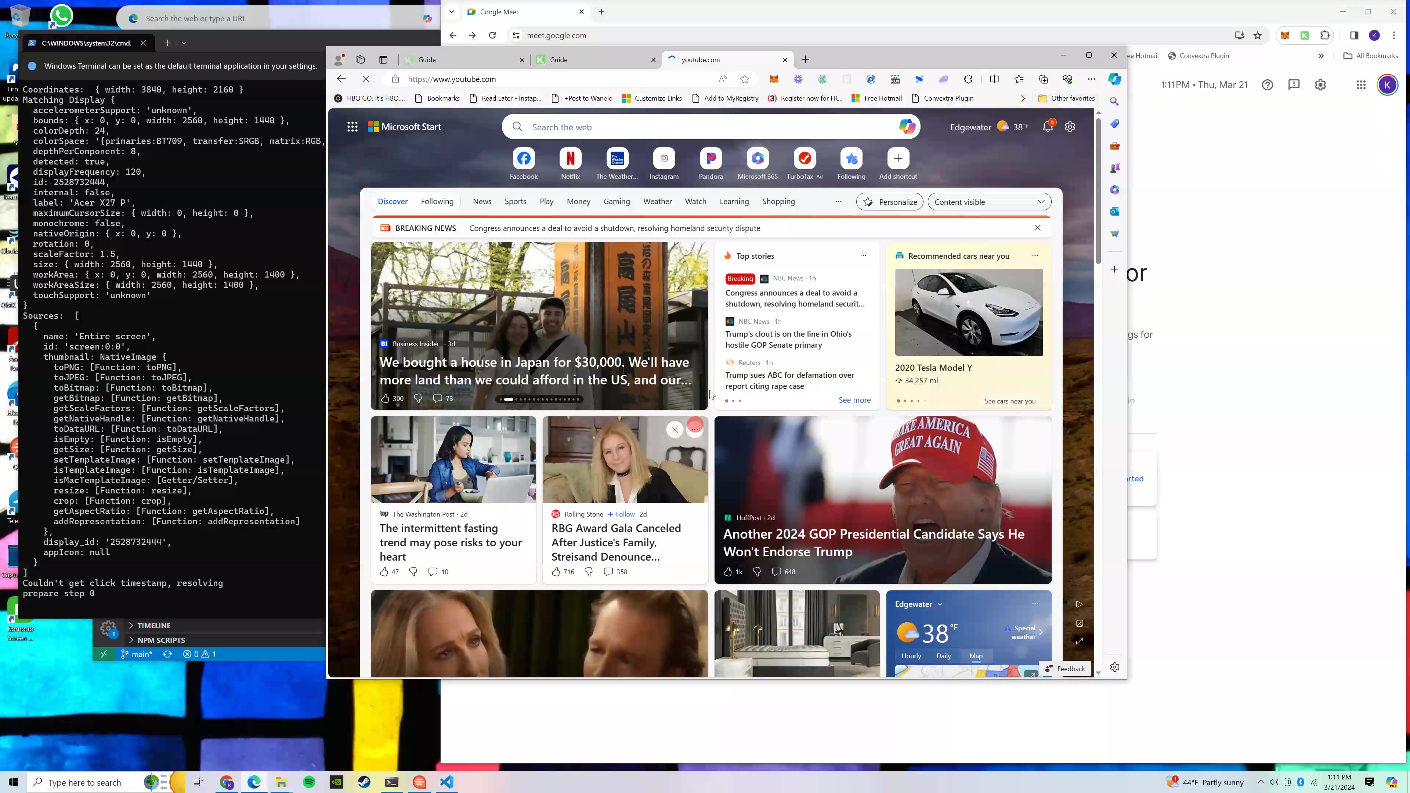Open Microsoft Start notifications bell

click(x=1048, y=127)
